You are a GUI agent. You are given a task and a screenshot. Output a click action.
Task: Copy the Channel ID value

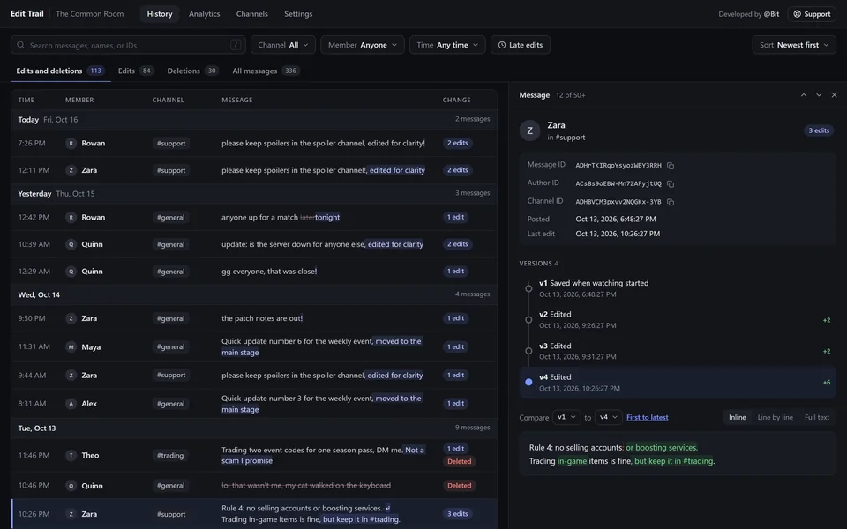(x=671, y=202)
